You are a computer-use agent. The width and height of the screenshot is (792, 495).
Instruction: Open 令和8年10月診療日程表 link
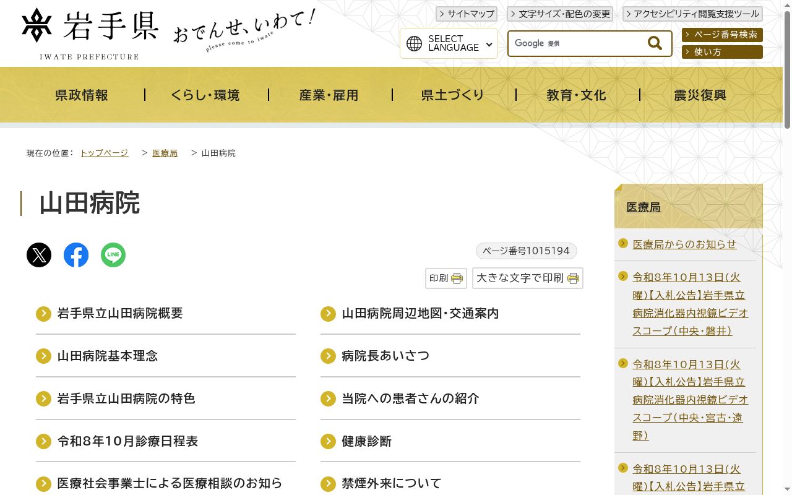tap(127, 442)
